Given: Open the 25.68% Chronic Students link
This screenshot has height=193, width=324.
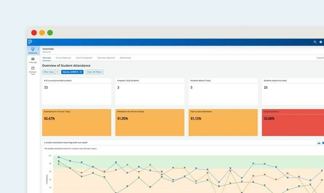Looking at the screenshot, I should point(269,118).
